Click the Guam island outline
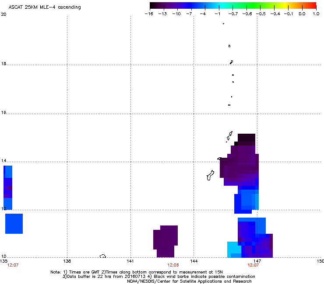This screenshot has height=284, width=324. pyautogui.click(x=210, y=175)
